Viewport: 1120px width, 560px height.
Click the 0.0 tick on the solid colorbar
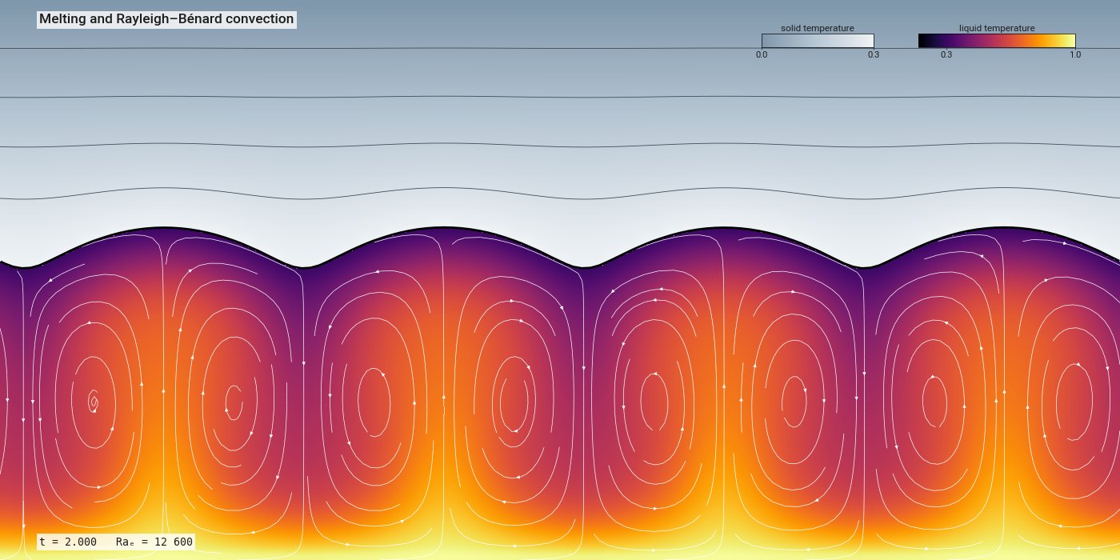point(762,54)
